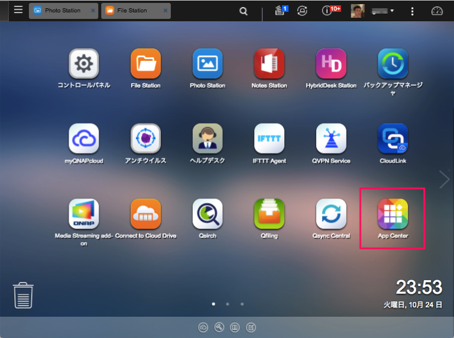Expand the user account dropdown arrow
454x338 pixels.
click(x=392, y=11)
